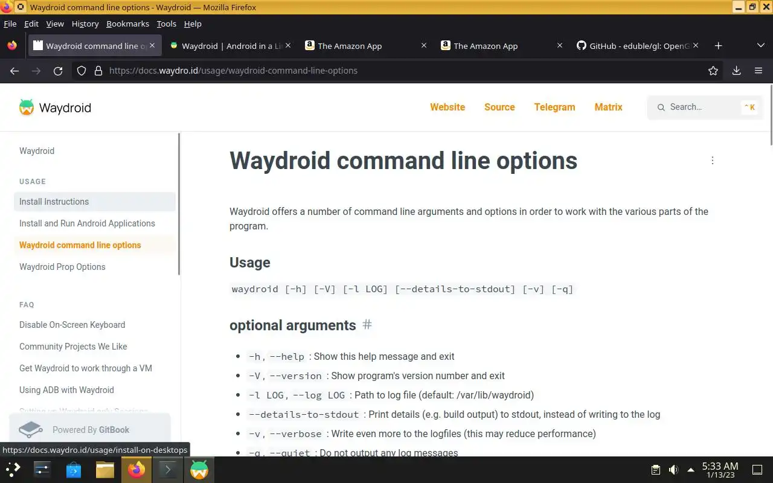Open Get Waydroid to work through a VM

[95, 368]
